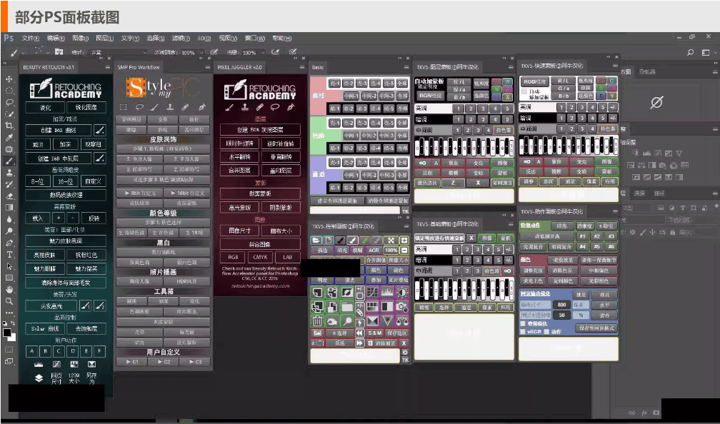Switch to the 导航器 tab
Image resolution: width=720 pixels, height=424 pixels.
click(647, 71)
